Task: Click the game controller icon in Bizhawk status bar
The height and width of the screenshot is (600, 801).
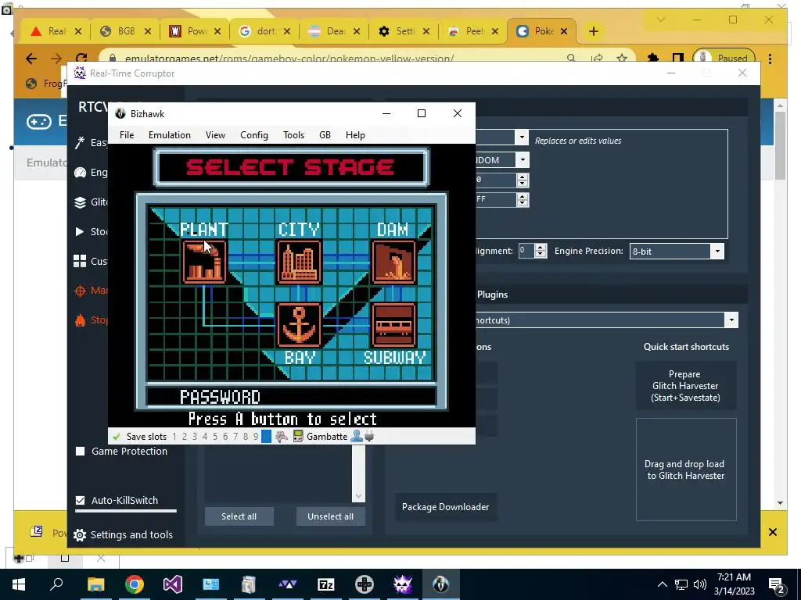Action: click(x=282, y=436)
